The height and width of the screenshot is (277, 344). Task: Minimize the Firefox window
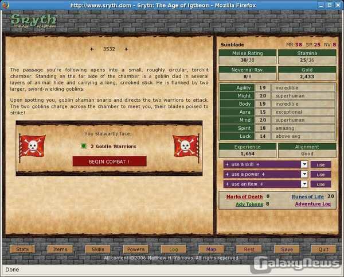click(x=321, y=5)
